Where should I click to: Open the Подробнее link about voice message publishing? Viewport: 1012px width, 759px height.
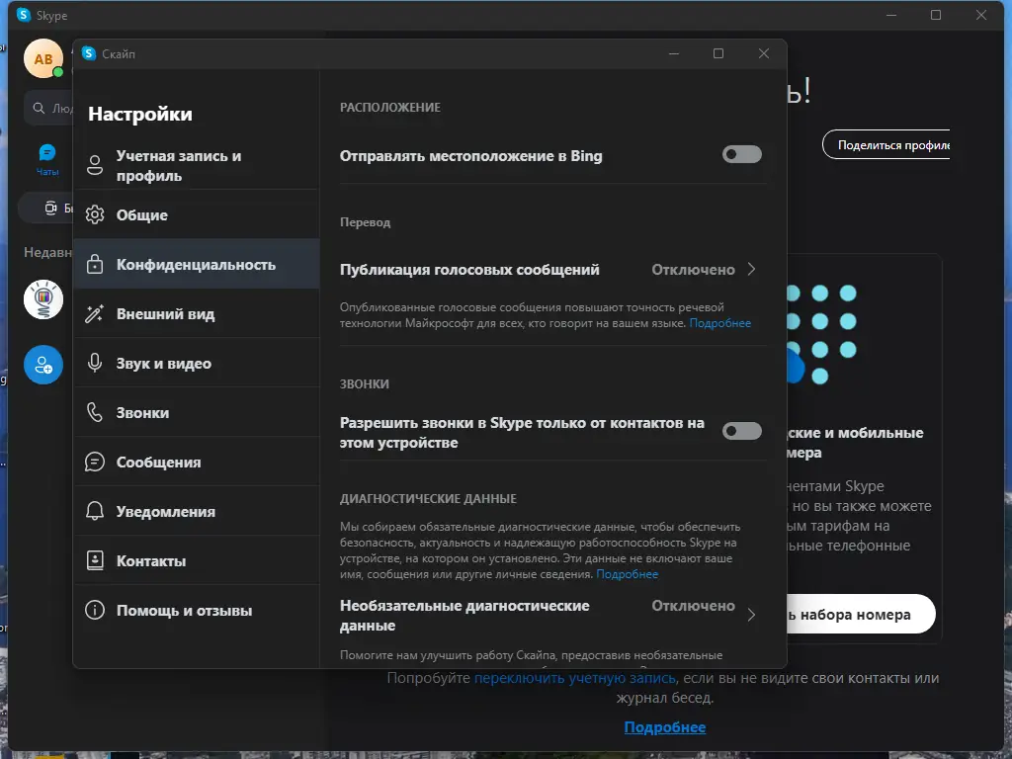tap(720, 323)
